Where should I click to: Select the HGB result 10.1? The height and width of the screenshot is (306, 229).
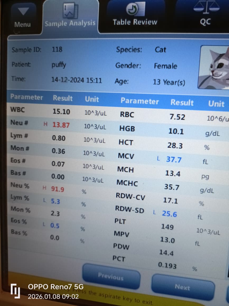pos(176,131)
